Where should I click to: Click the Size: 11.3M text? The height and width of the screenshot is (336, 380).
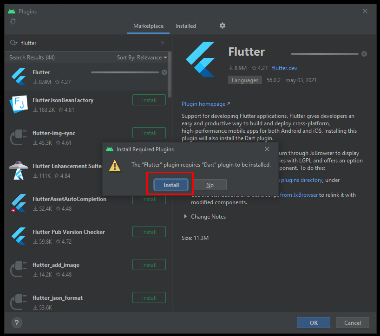point(195,238)
